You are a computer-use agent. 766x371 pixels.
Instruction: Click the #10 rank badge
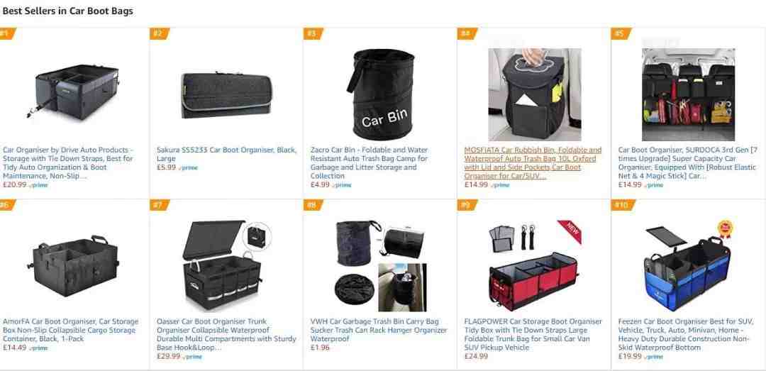[623, 205]
